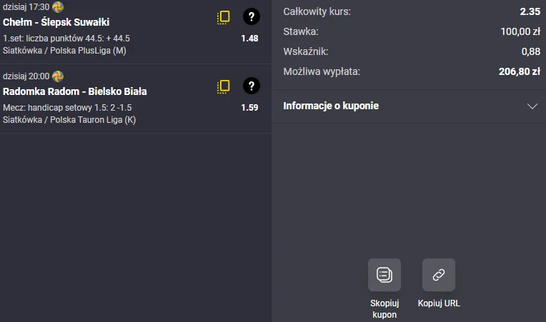This screenshot has width=546, height=322.
Task: Click the volleyball icon beside dzisiaj 20:00
Action: point(58,76)
